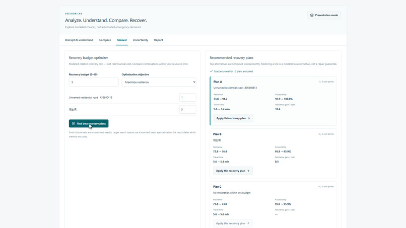The width and height of the screenshot is (406, 228).
Task: Apply the Plan B recovery plan
Action: click(233, 171)
